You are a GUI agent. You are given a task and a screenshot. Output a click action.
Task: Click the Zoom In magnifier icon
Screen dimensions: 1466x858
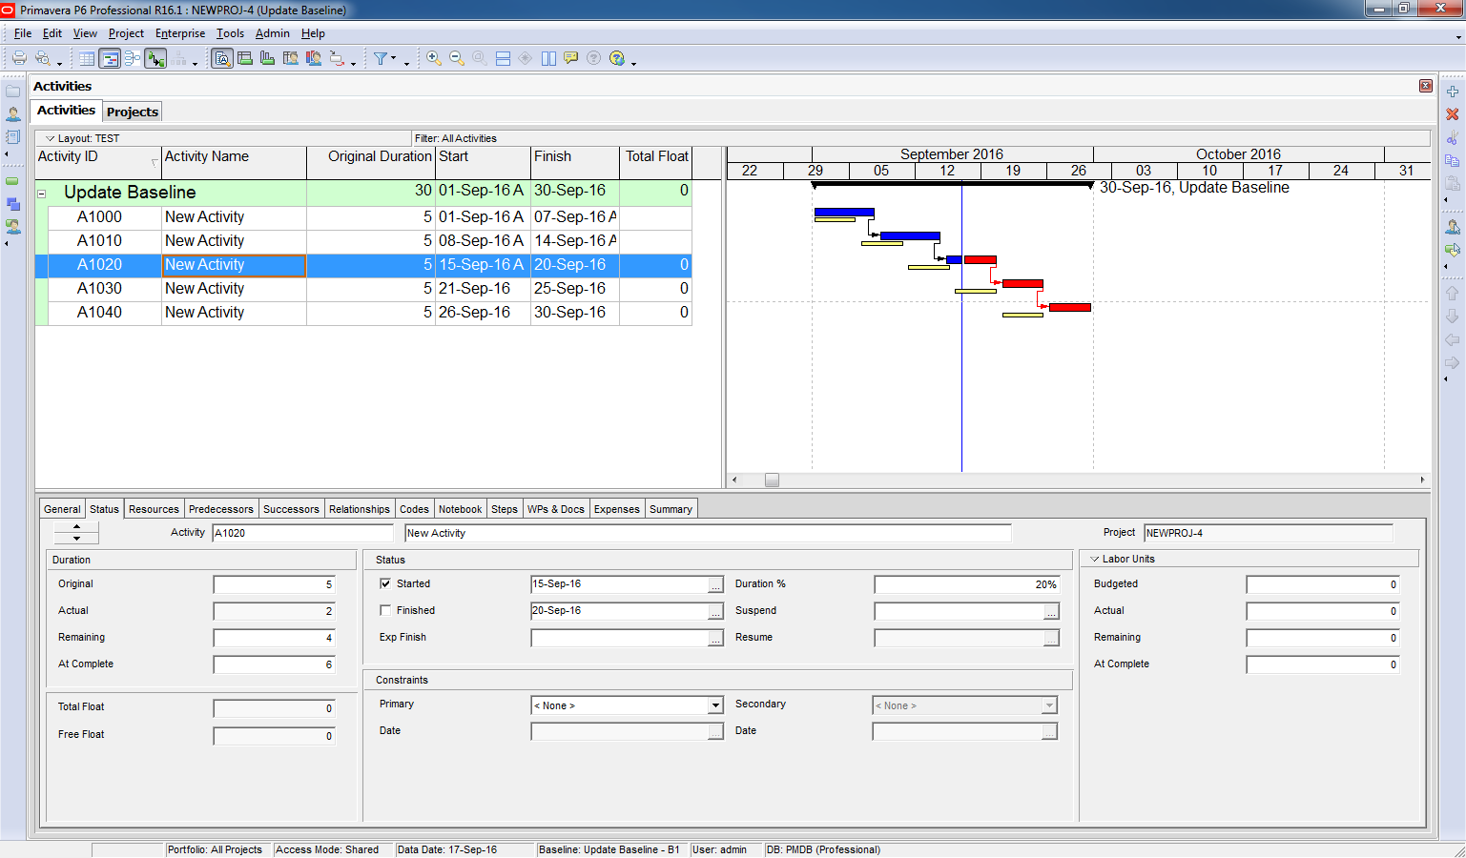pyautogui.click(x=433, y=58)
